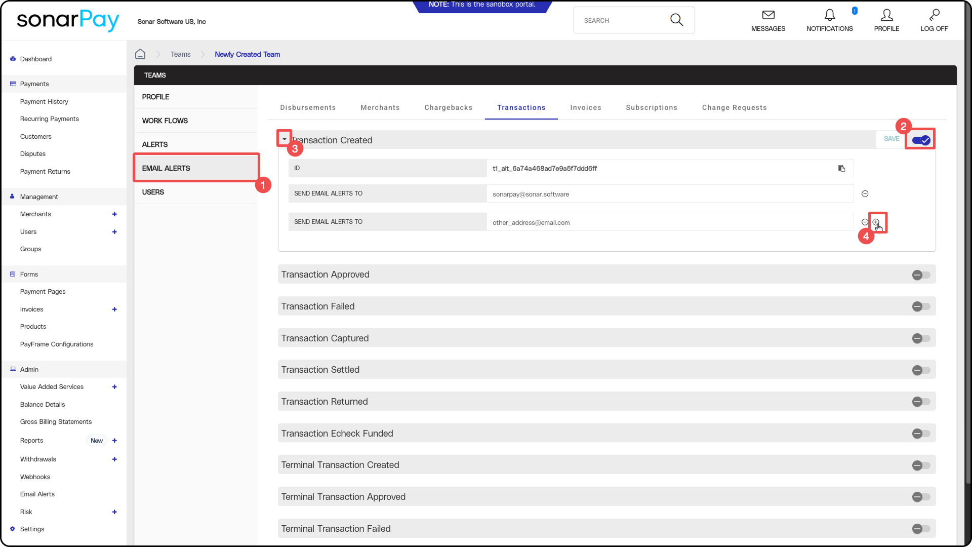Click the plus icon next to Risk
The height and width of the screenshot is (547, 972).
click(x=114, y=512)
